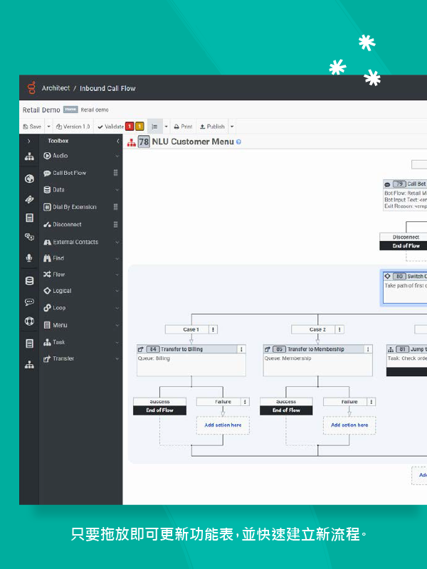The height and width of the screenshot is (569, 427).
Task: Open the Inbound Call Flow breadcrumb
Action: tap(107, 88)
